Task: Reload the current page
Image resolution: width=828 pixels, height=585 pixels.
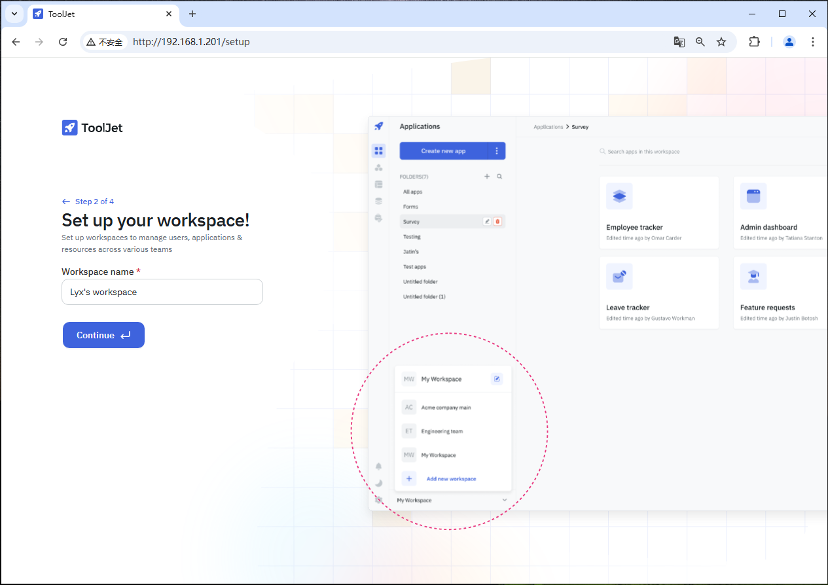Action: pos(63,42)
